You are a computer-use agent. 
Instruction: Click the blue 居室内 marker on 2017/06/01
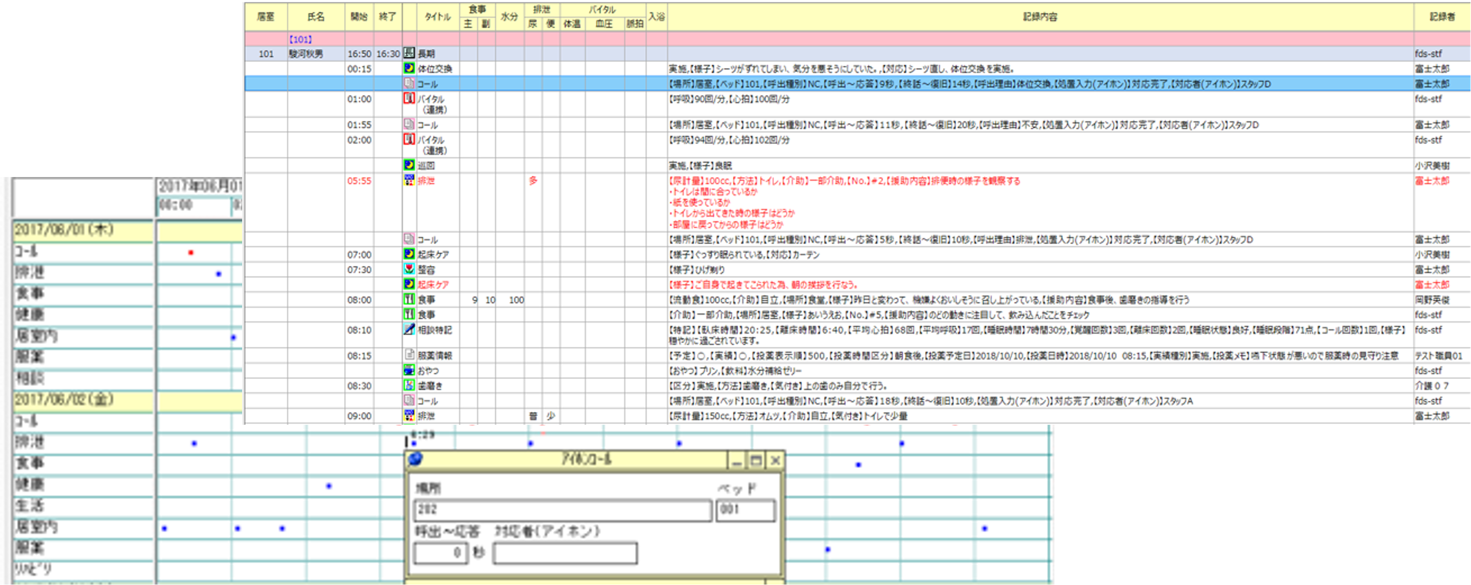233,338
